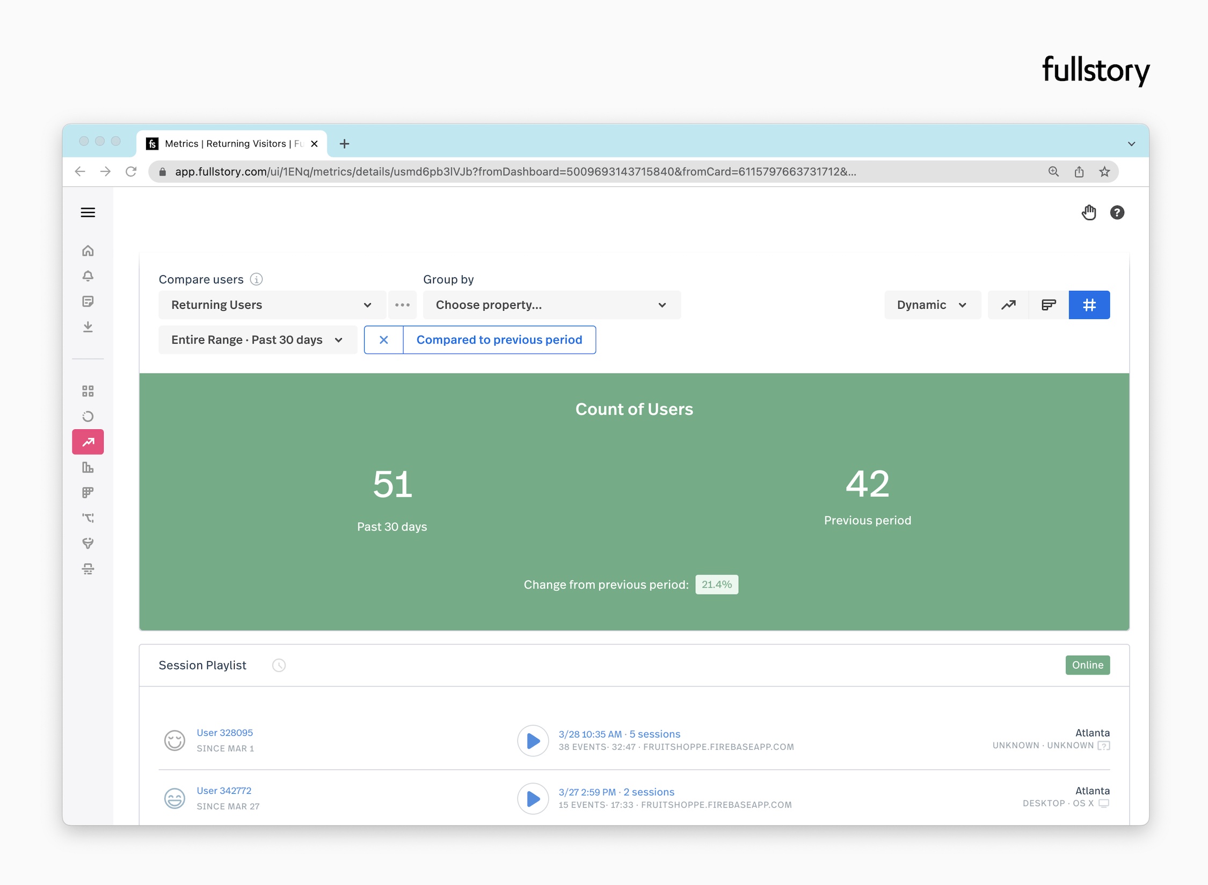Open the circular segments icon in sidebar
Image resolution: width=1208 pixels, height=885 pixels.
click(x=88, y=416)
